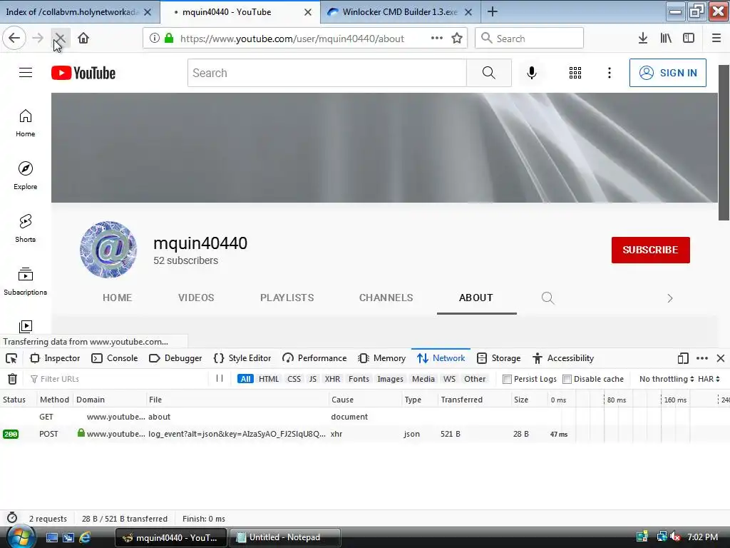Viewport: 730px width, 548px height.
Task: Open the browser home page
Action: pyautogui.click(x=83, y=39)
